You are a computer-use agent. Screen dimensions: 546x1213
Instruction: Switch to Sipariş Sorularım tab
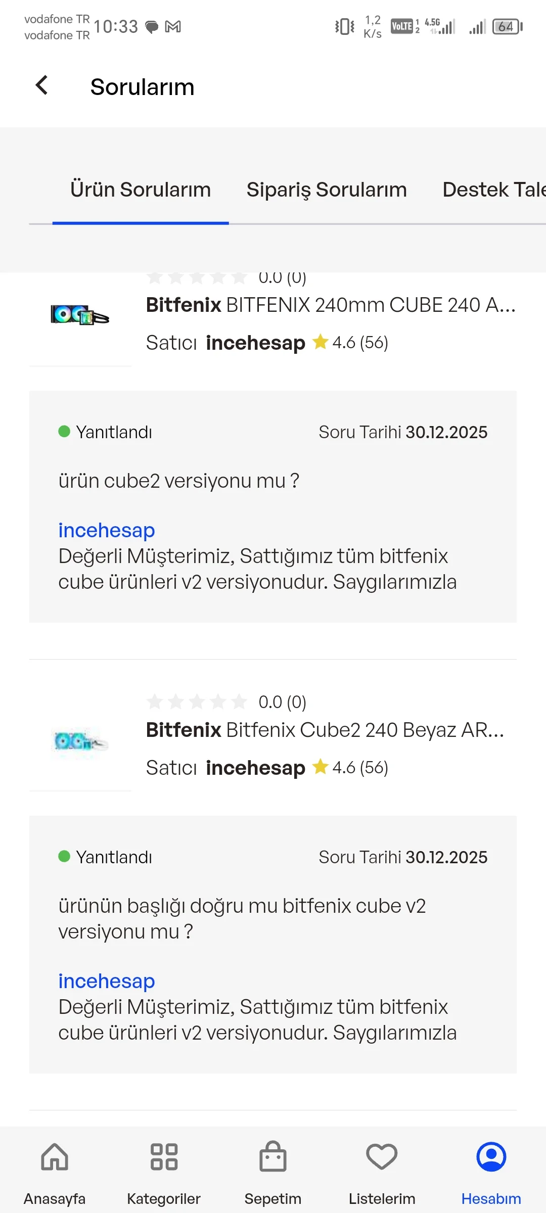(x=327, y=190)
